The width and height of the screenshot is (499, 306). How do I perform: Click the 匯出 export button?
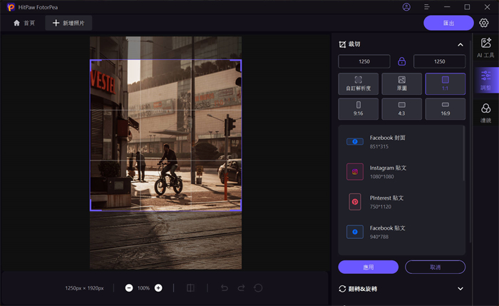[x=448, y=23]
